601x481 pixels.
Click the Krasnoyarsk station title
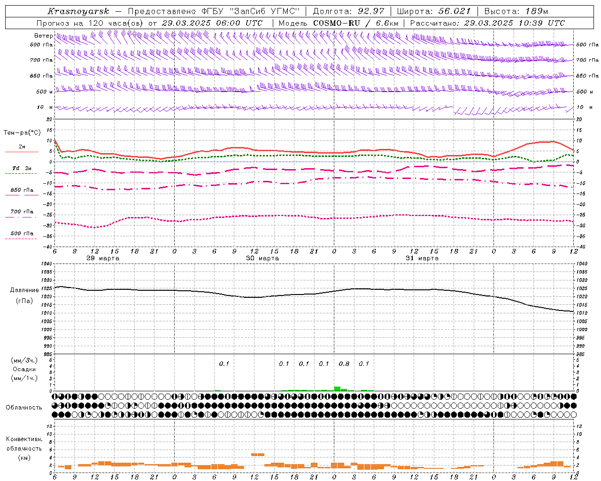pos(78,11)
